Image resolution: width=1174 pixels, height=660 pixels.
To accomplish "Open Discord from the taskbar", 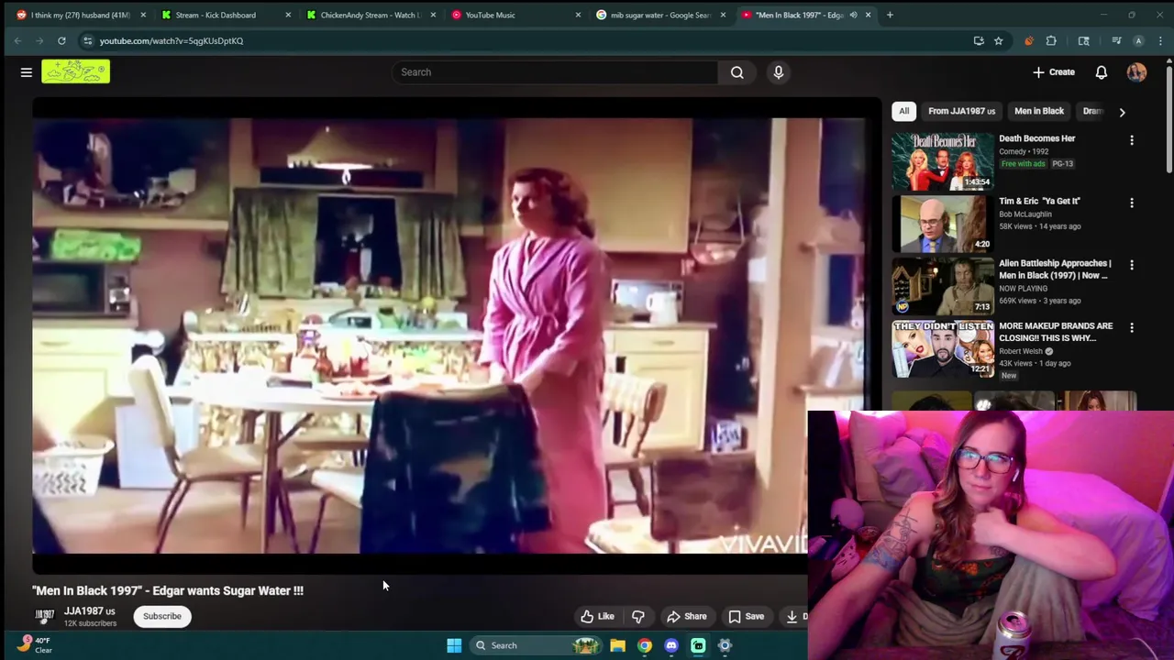I will tap(671, 645).
